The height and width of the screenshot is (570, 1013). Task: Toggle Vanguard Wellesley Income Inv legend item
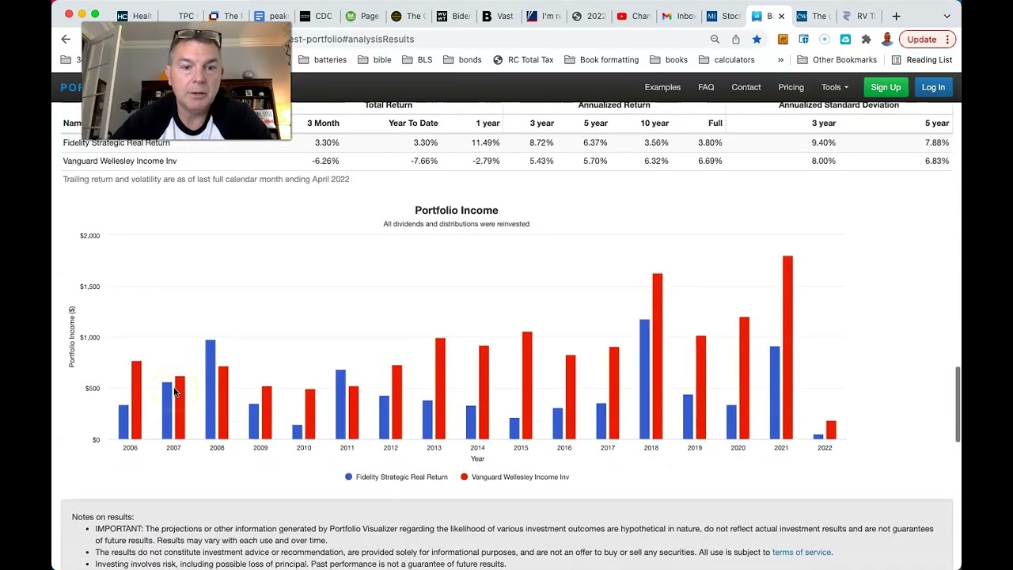[x=514, y=477]
